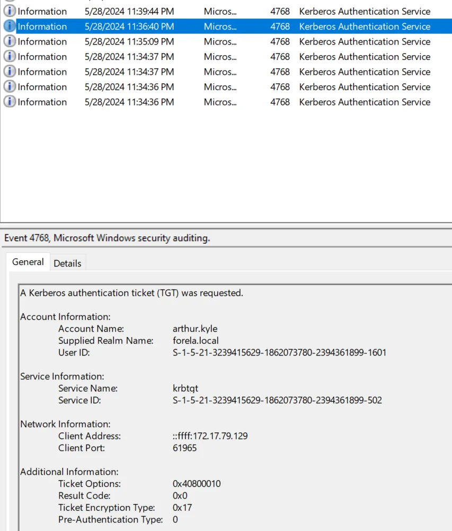Screen dimensions: 452x531
Task: Click the information icon of the 11:39:44 PM event
Action: 10,11
